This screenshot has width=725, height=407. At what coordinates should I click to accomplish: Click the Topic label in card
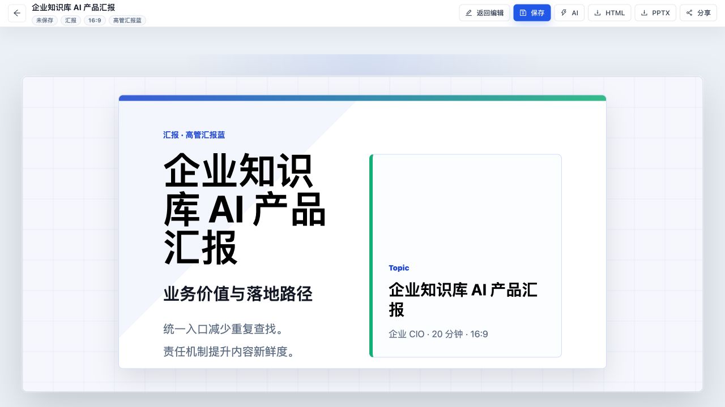pyautogui.click(x=399, y=268)
